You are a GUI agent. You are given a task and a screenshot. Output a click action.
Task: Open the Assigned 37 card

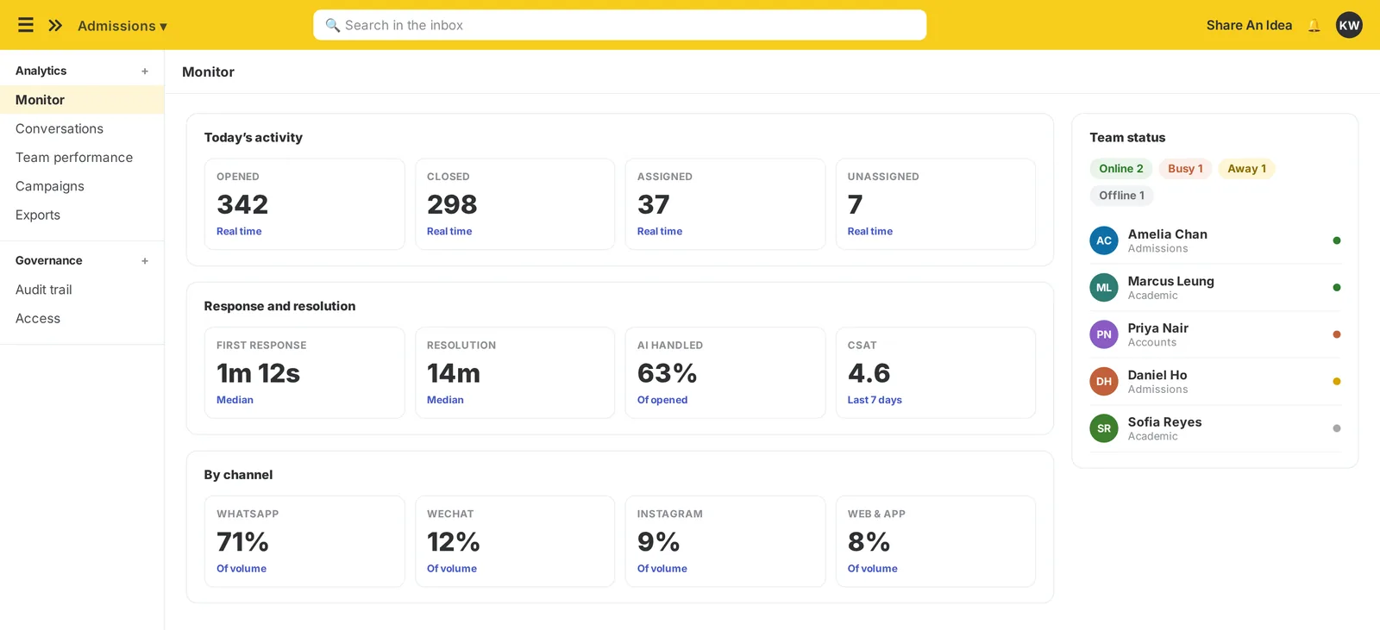[x=725, y=204]
